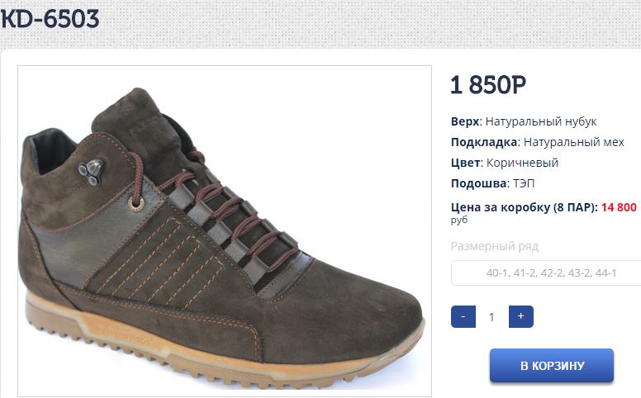Click the red 14 800 box price
The width and height of the screenshot is (641, 398).
click(x=619, y=207)
